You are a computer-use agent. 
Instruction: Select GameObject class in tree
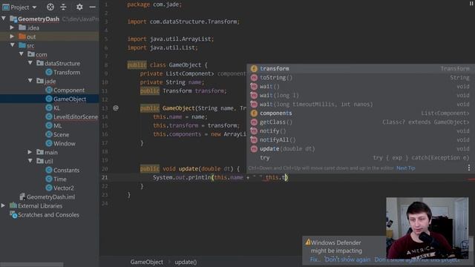coord(69,99)
